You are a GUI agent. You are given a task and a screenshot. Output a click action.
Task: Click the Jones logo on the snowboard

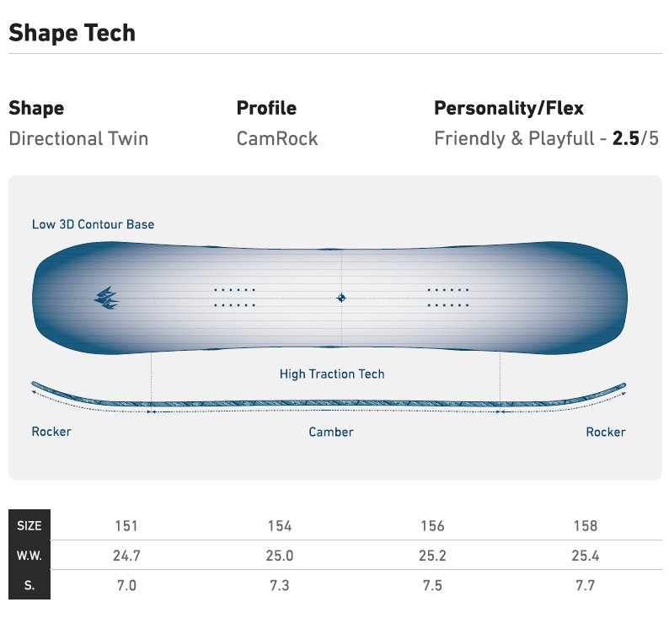(x=106, y=297)
